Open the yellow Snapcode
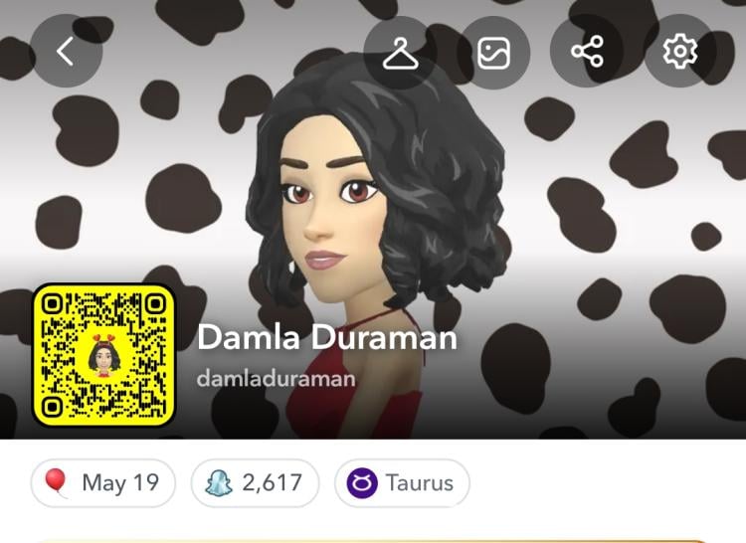746x543 pixels. [103, 355]
